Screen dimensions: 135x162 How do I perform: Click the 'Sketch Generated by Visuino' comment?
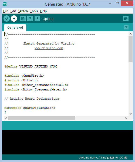49,43
